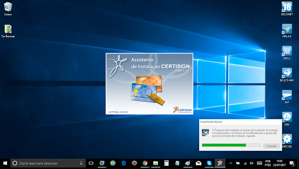Open the touch keyboard tray icon
The width and height of the screenshot is (299, 169).
coord(260,163)
